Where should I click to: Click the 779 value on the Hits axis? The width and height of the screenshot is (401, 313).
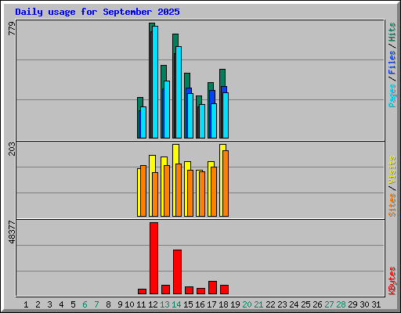point(12,28)
